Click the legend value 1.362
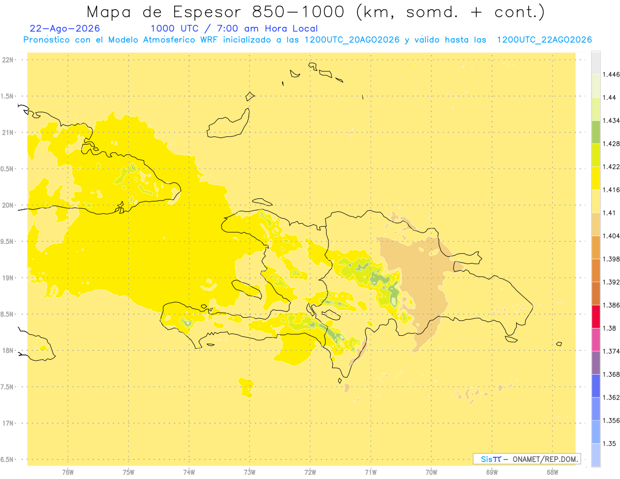This screenshot has width=620, height=479. pos(611,397)
